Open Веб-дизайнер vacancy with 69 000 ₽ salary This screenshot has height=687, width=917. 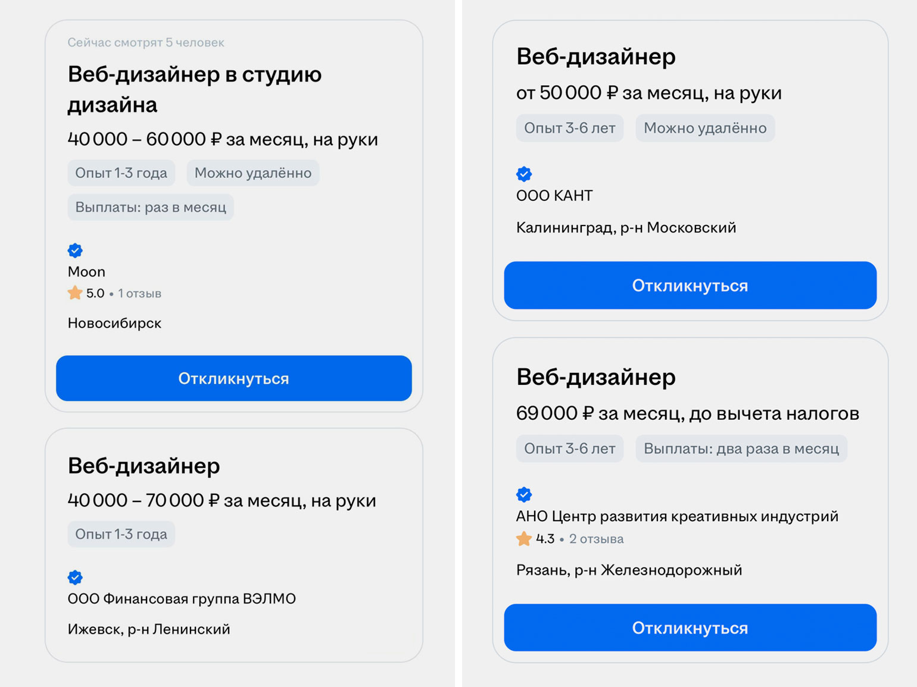[x=595, y=377]
